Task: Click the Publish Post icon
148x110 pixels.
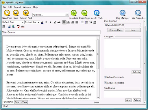Action: pos(26,13)
